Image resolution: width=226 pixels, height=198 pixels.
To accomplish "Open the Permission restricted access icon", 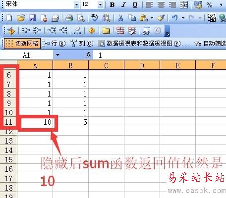I will pyautogui.click(x=44, y=18).
